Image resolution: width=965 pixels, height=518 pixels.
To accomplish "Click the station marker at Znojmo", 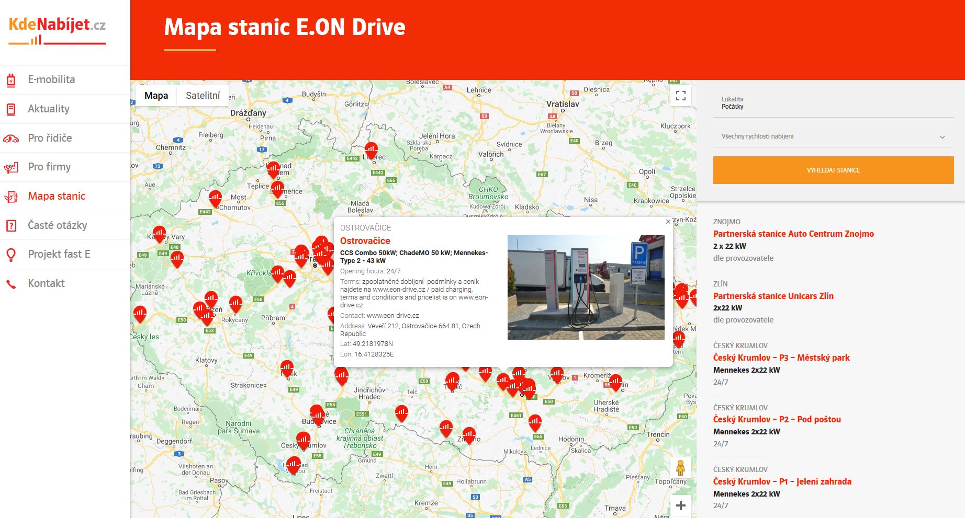I will point(469,435).
